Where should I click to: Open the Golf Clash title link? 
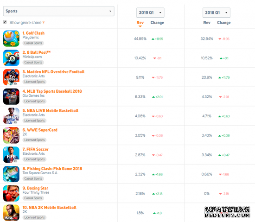click(33, 33)
